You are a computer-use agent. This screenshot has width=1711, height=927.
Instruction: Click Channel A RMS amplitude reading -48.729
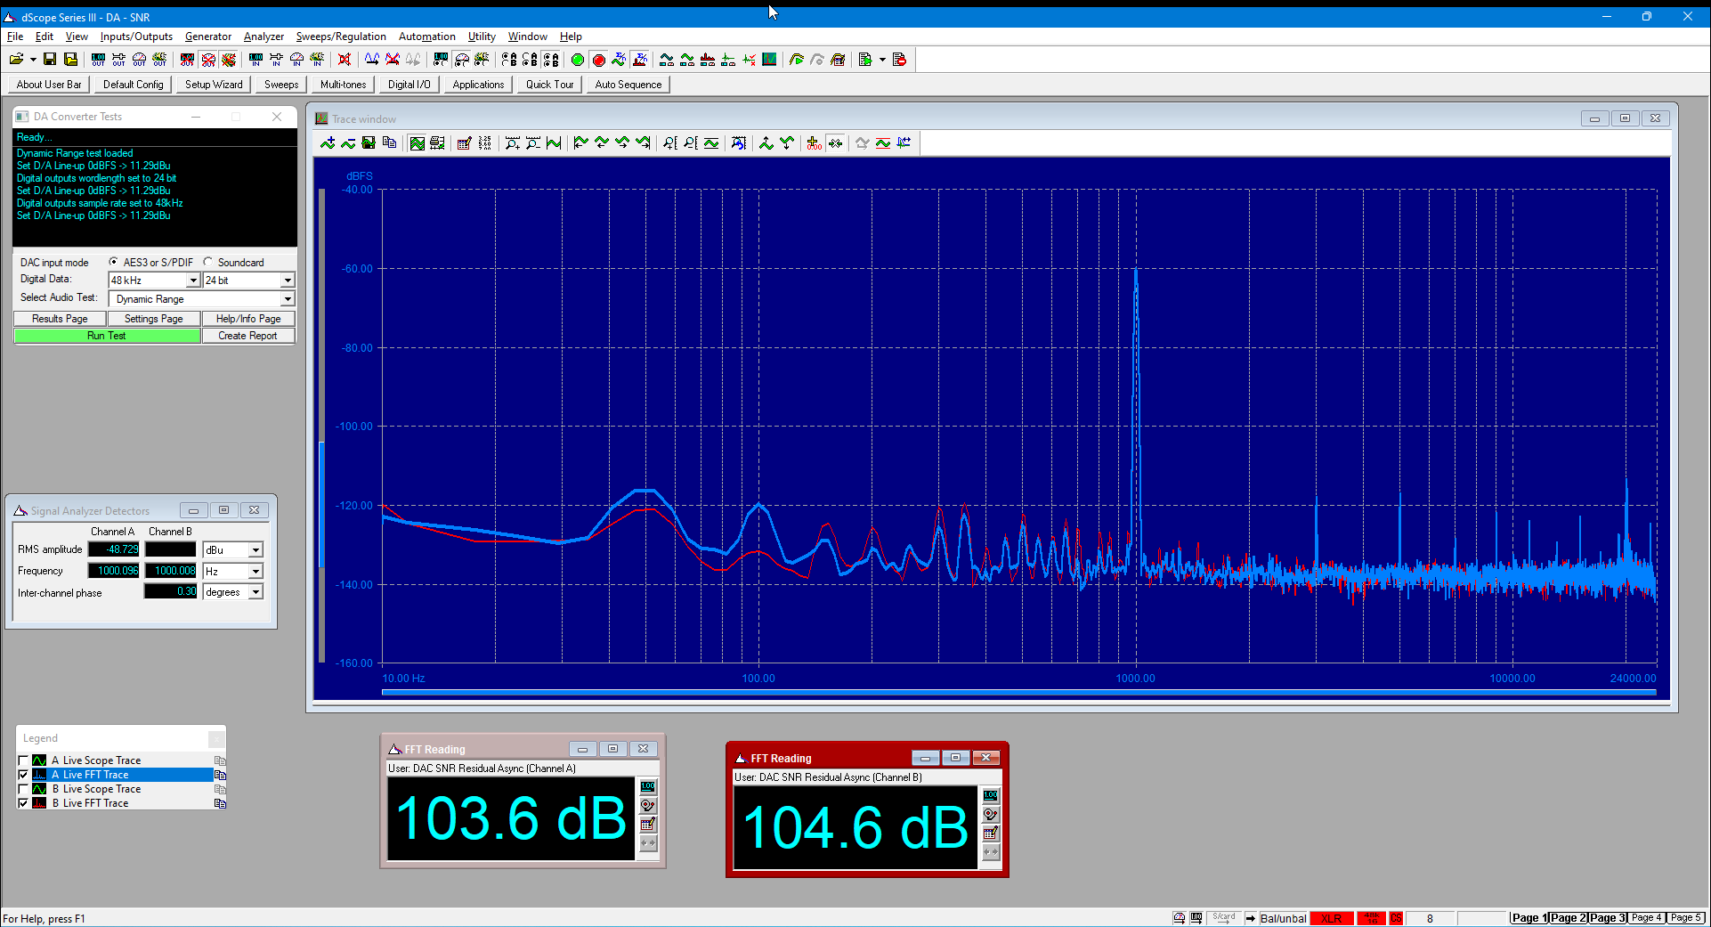point(113,550)
